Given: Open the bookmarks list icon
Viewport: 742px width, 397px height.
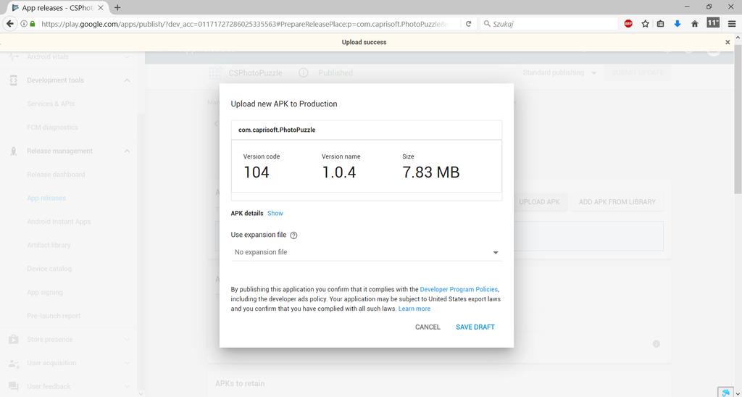Looking at the screenshot, I should coord(661,24).
